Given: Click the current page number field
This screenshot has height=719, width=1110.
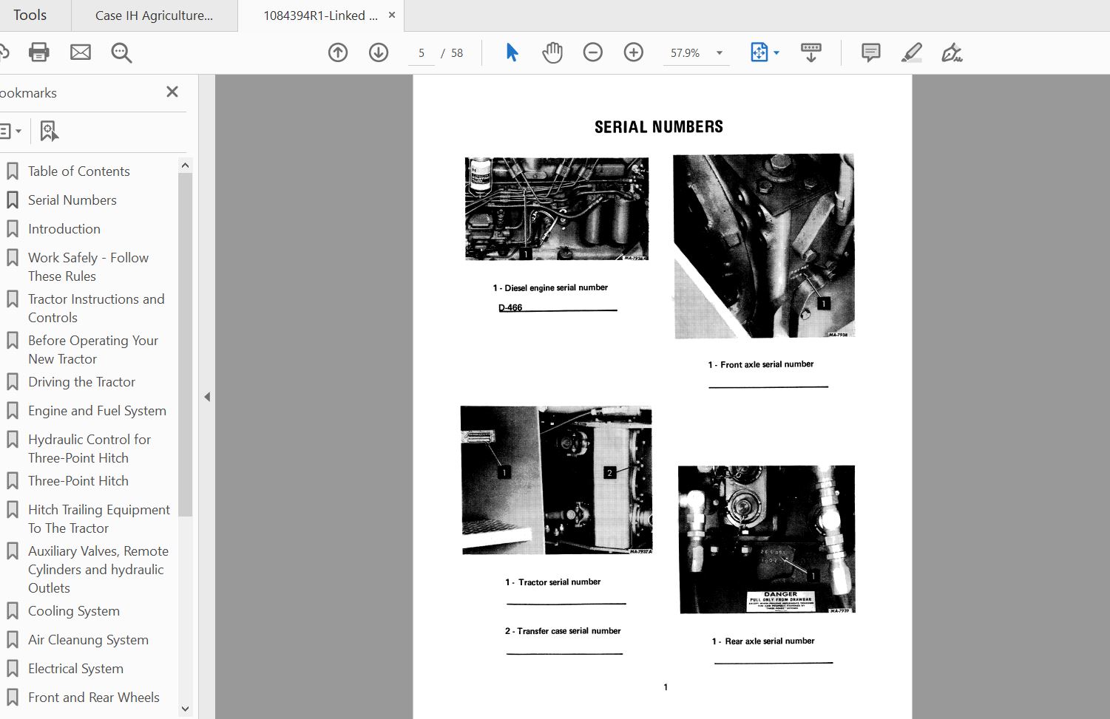Looking at the screenshot, I should coord(422,53).
